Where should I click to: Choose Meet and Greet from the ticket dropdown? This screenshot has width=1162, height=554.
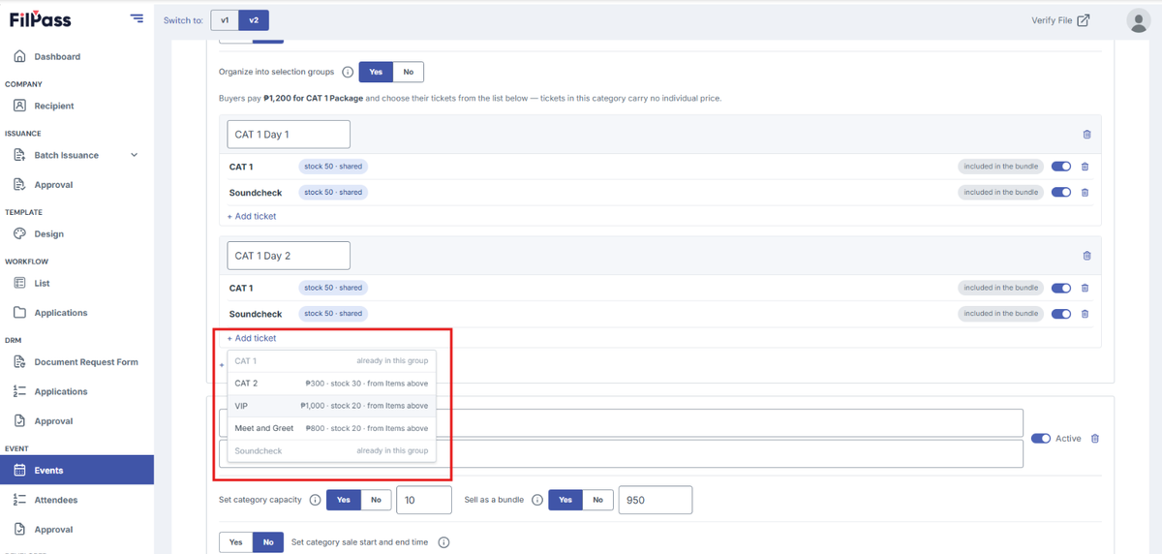pos(331,428)
